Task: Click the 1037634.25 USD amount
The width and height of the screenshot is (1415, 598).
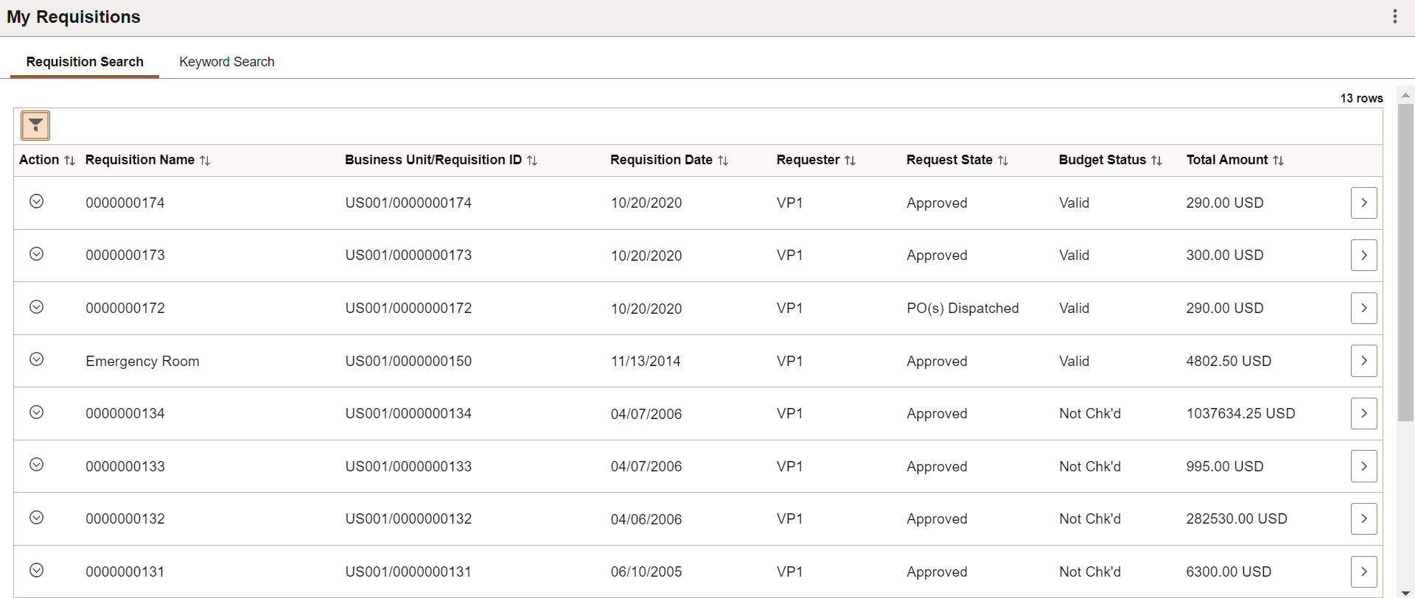Action: (1240, 413)
